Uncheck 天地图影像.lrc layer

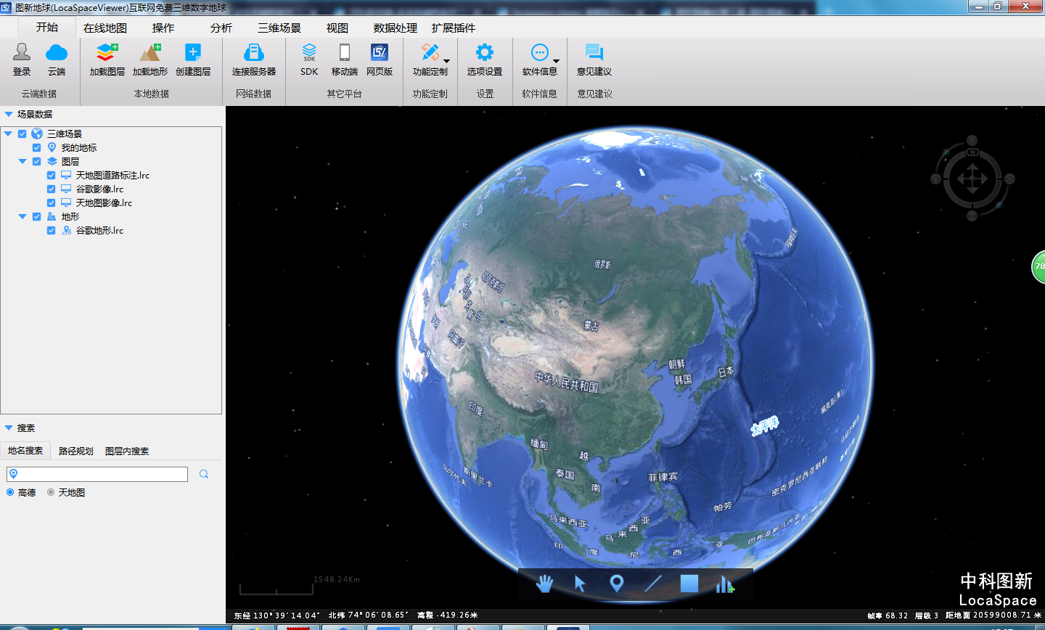point(52,202)
